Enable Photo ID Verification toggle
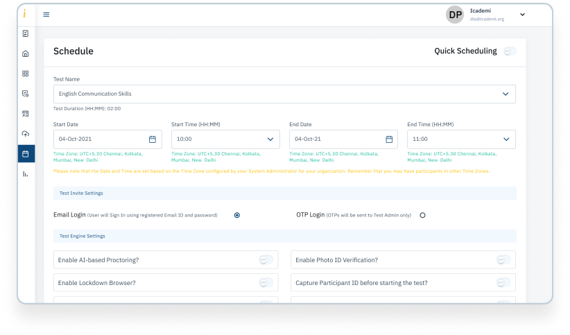The width and height of the screenshot is (570, 335). click(503, 260)
